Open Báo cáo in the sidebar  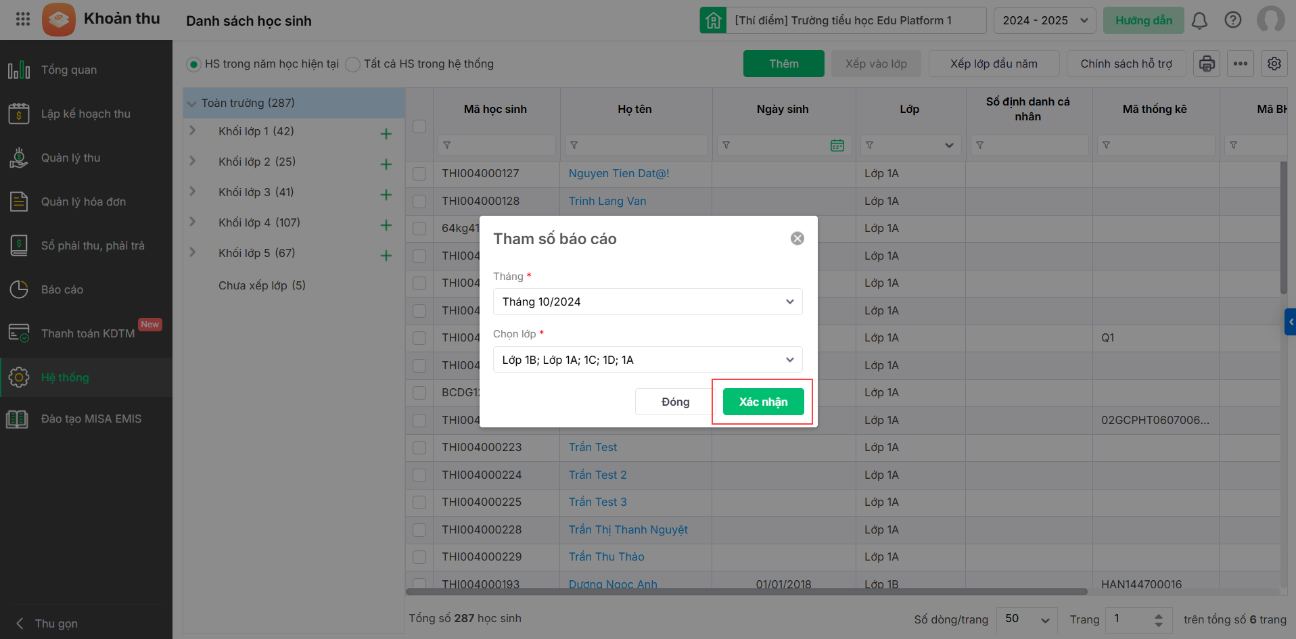coord(62,289)
